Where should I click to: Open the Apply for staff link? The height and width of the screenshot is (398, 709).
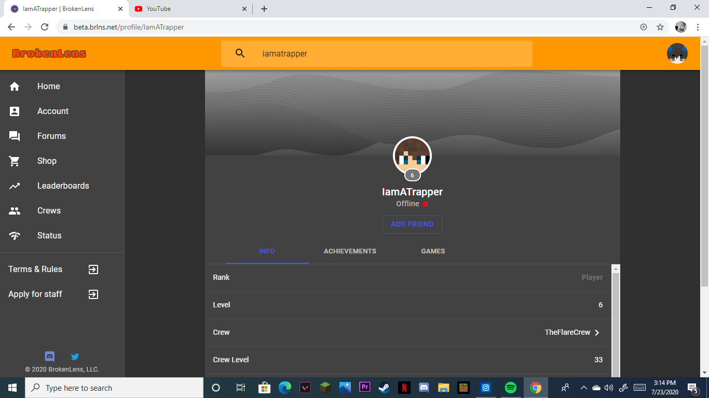click(35, 294)
